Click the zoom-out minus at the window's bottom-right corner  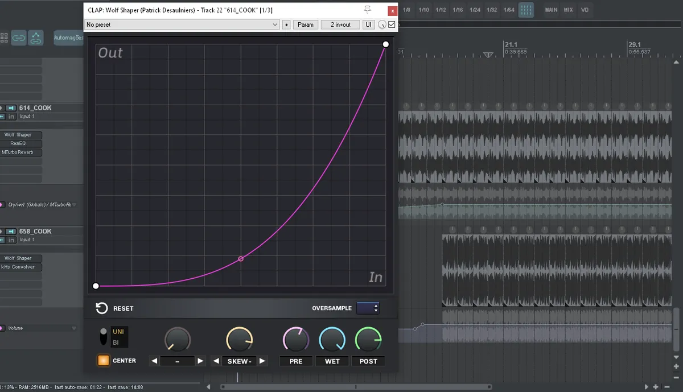tap(666, 387)
